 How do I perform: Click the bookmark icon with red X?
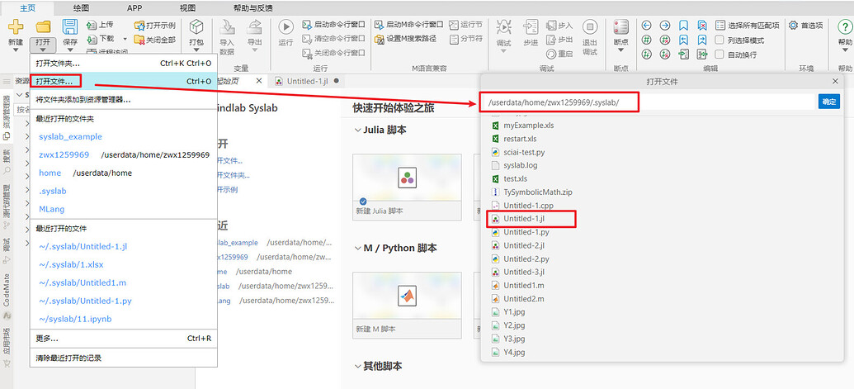702,25
